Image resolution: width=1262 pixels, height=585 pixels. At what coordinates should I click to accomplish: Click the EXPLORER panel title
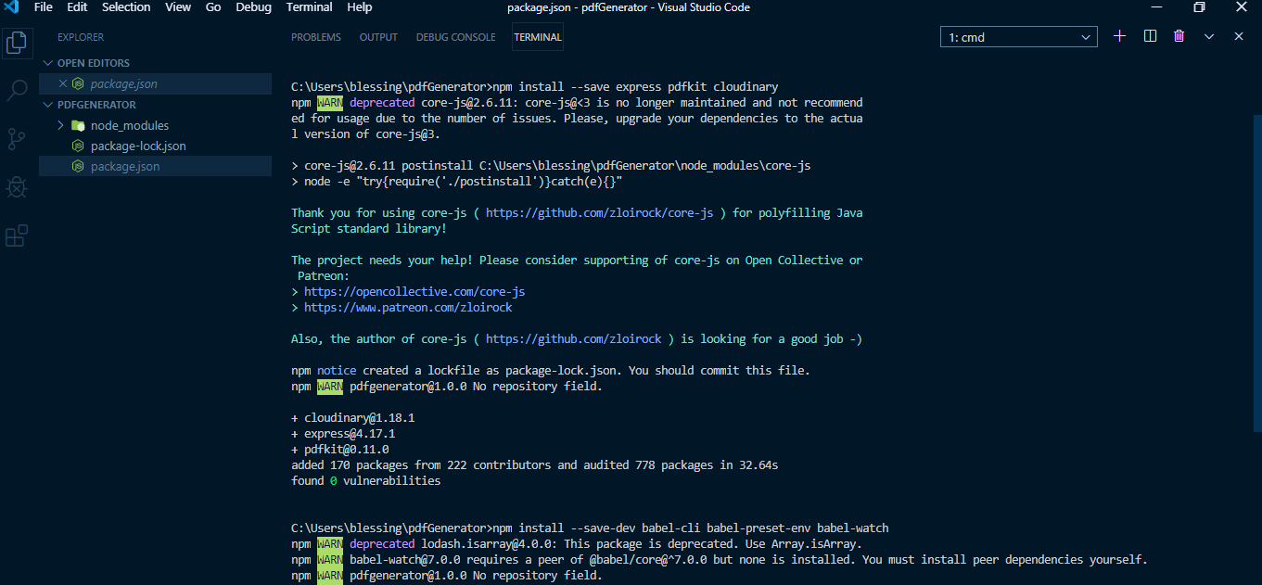click(81, 37)
